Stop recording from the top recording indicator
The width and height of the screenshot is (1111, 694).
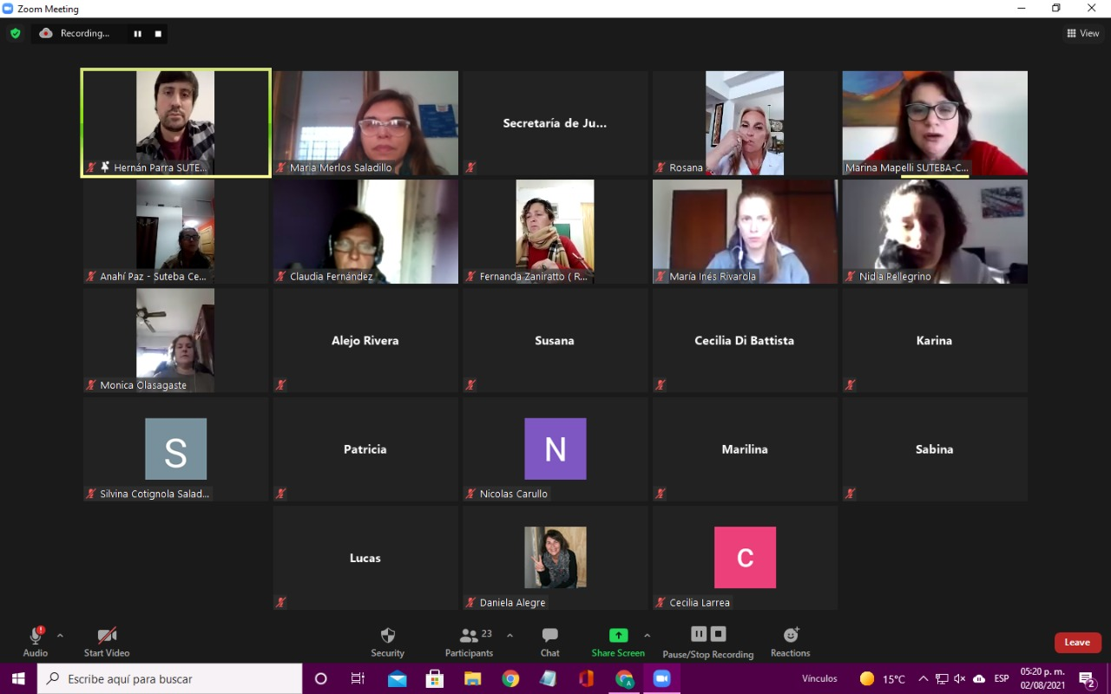[158, 34]
